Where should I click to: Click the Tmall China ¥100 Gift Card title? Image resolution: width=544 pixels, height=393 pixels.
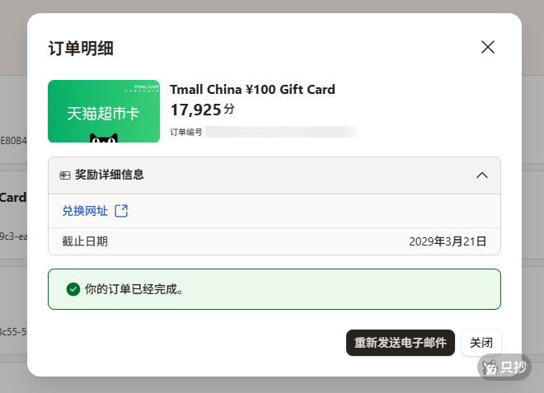coord(252,90)
